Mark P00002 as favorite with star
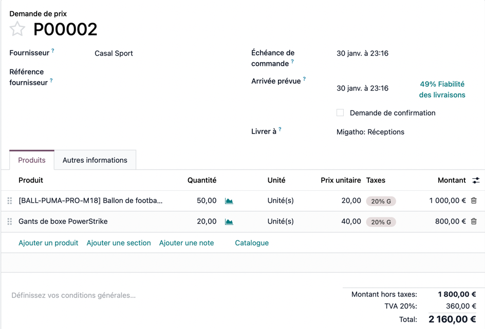 click(x=17, y=29)
